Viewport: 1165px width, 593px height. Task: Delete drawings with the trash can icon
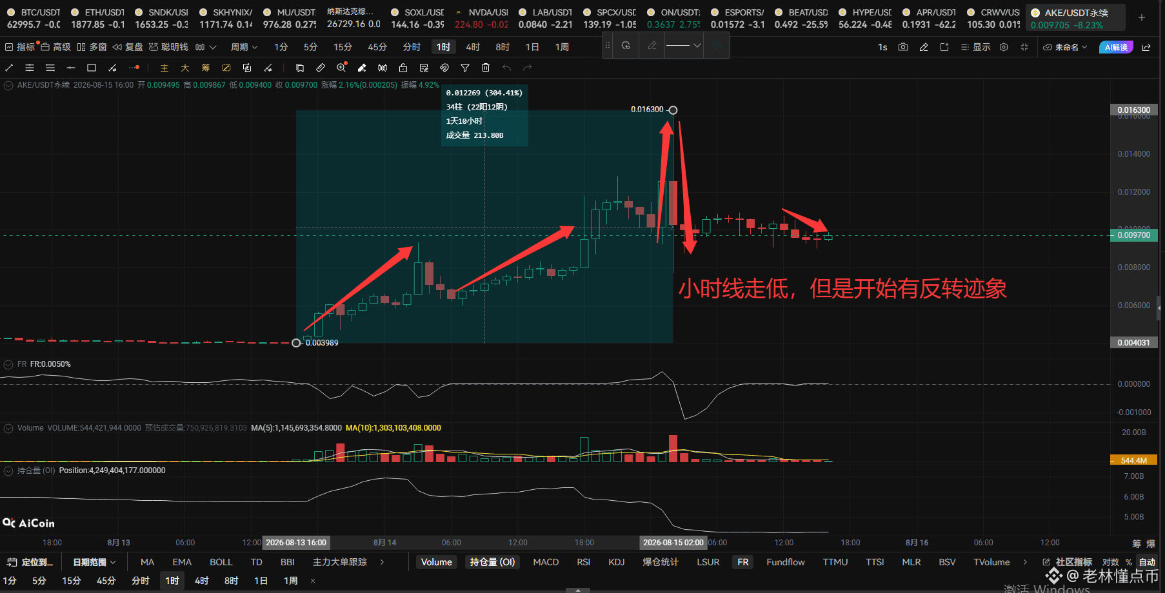(486, 68)
